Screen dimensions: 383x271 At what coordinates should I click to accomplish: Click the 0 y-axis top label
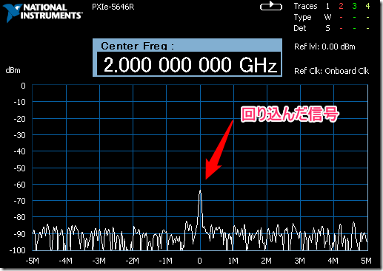pyautogui.click(x=23, y=86)
